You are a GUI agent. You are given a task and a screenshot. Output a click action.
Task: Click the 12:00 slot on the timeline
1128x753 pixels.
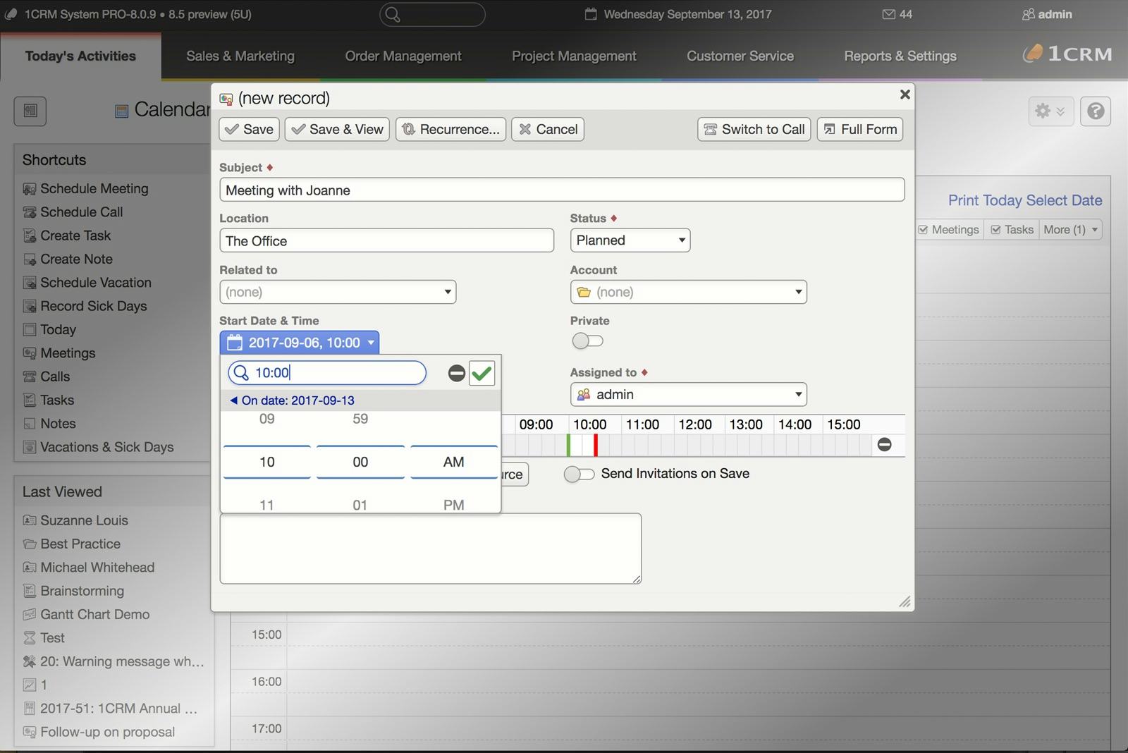(695, 424)
